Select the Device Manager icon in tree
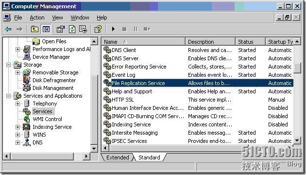306x175 pixels. point(27,57)
